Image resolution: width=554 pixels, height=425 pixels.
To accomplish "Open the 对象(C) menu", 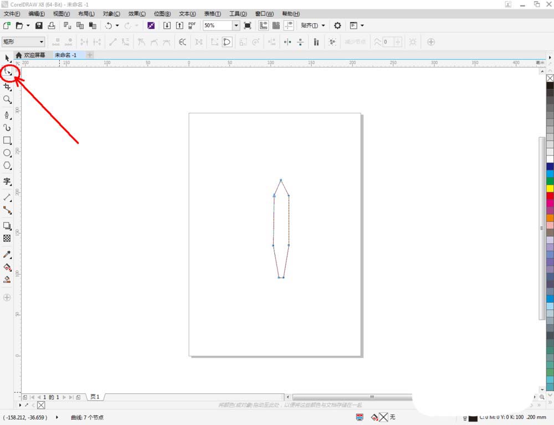I will pos(111,14).
